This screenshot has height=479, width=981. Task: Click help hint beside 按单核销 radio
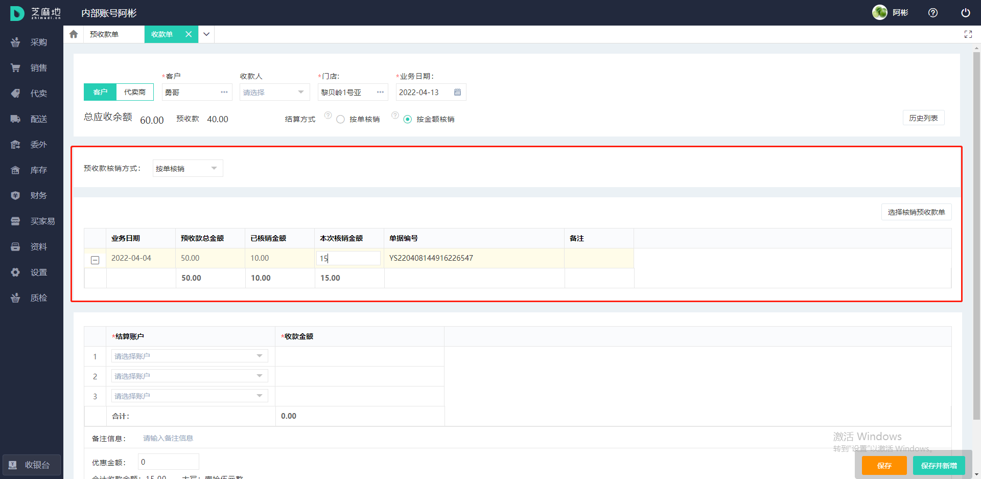(x=328, y=116)
